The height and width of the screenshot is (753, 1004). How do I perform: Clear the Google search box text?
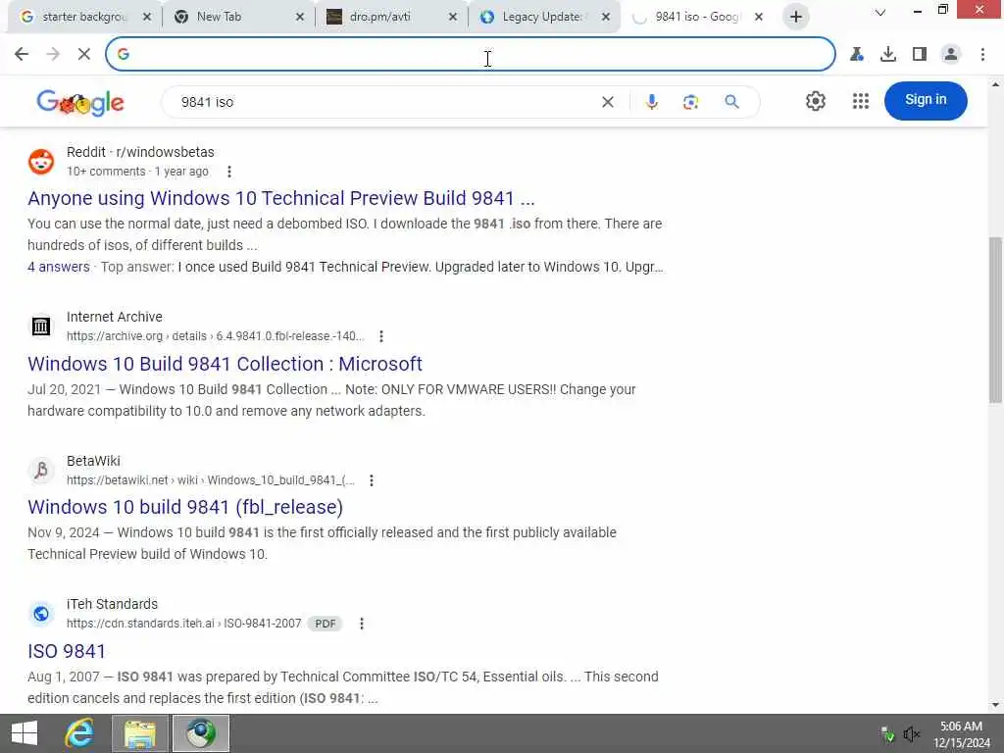[x=608, y=102]
